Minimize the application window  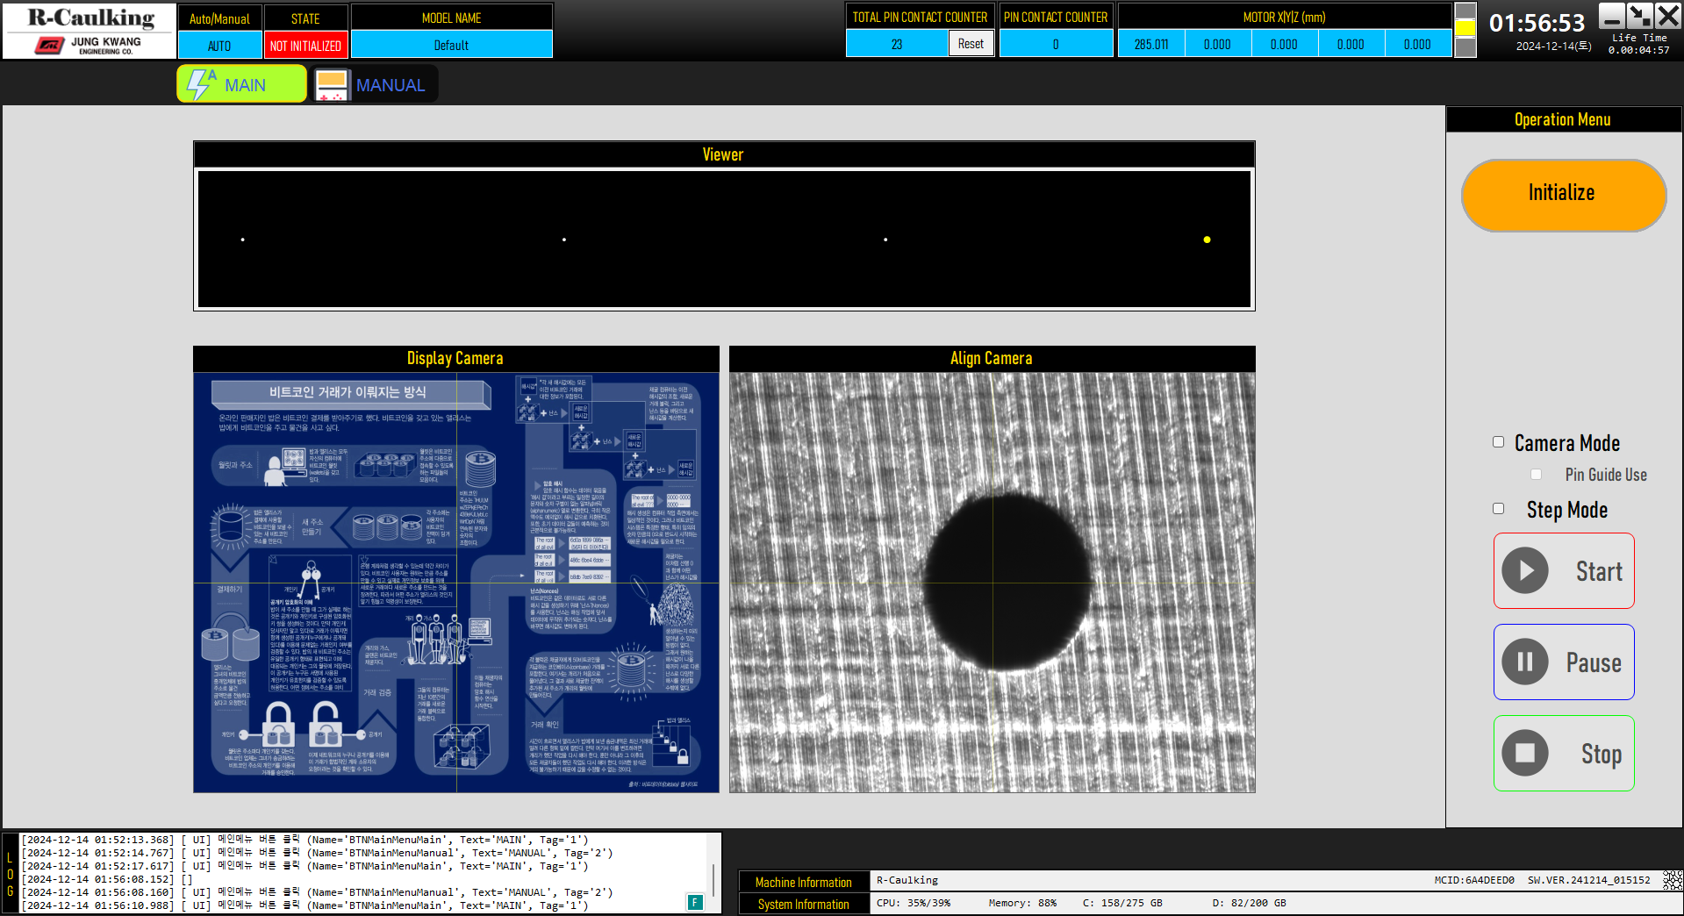pyautogui.click(x=1611, y=16)
